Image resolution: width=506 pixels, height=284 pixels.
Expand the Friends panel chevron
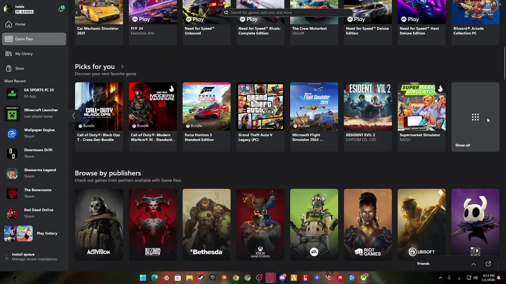pos(473,264)
